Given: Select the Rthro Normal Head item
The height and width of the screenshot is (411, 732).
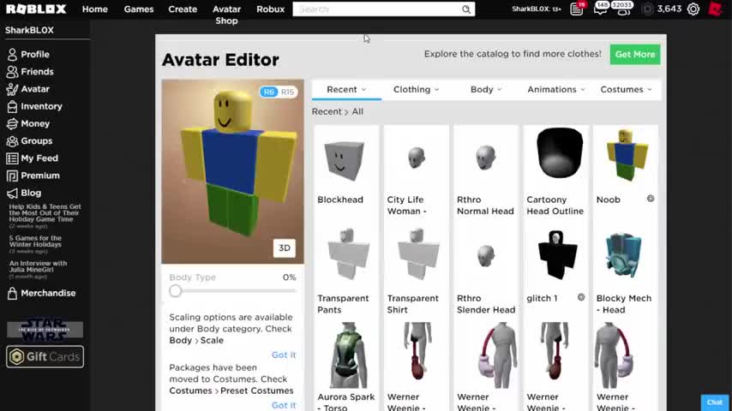Looking at the screenshot, I should pos(485,170).
